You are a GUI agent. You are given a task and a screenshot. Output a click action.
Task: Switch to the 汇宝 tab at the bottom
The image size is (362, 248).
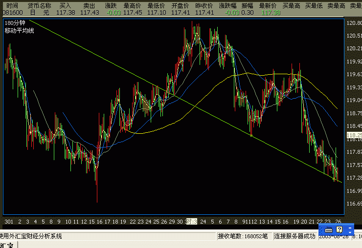(8, 245)
